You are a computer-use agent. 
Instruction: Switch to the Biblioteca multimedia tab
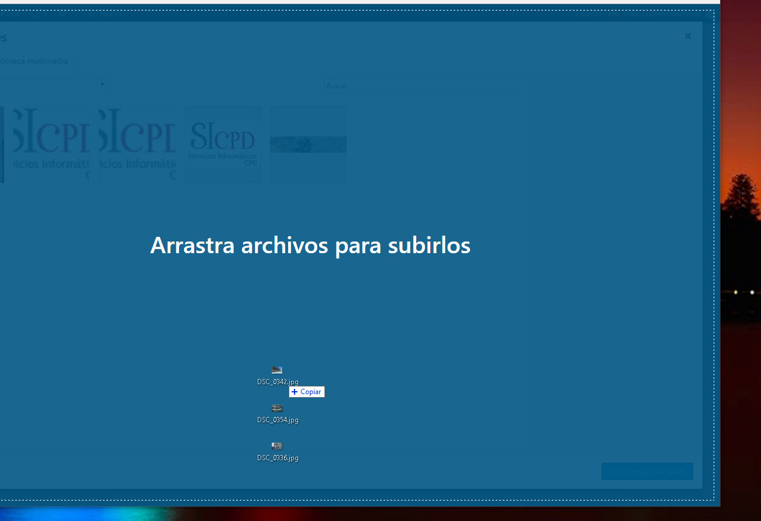tap(34, 61)
